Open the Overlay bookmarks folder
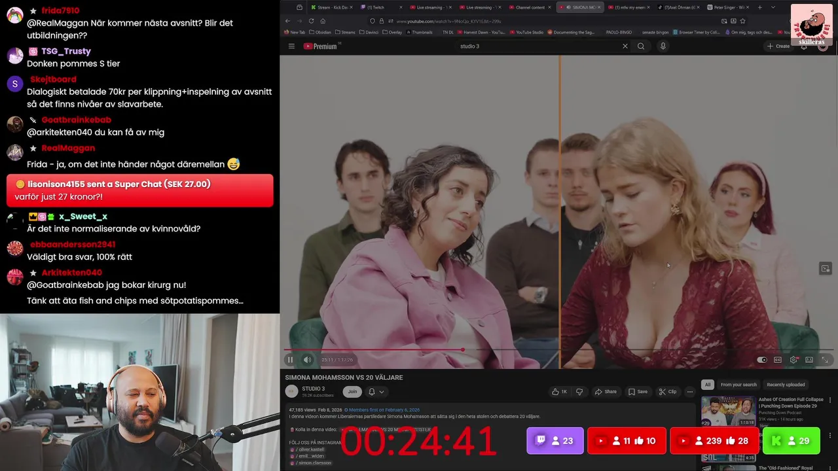Viewport: 838px width, 471px height. [392, 32]
